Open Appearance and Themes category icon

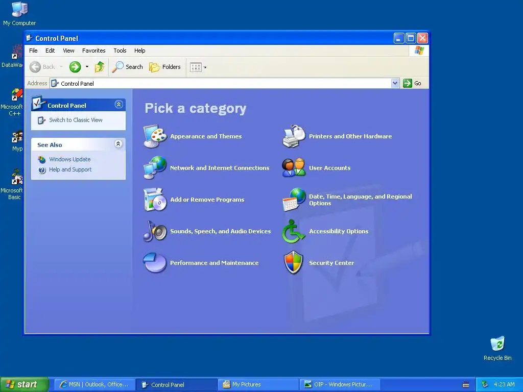click(155, 136)
